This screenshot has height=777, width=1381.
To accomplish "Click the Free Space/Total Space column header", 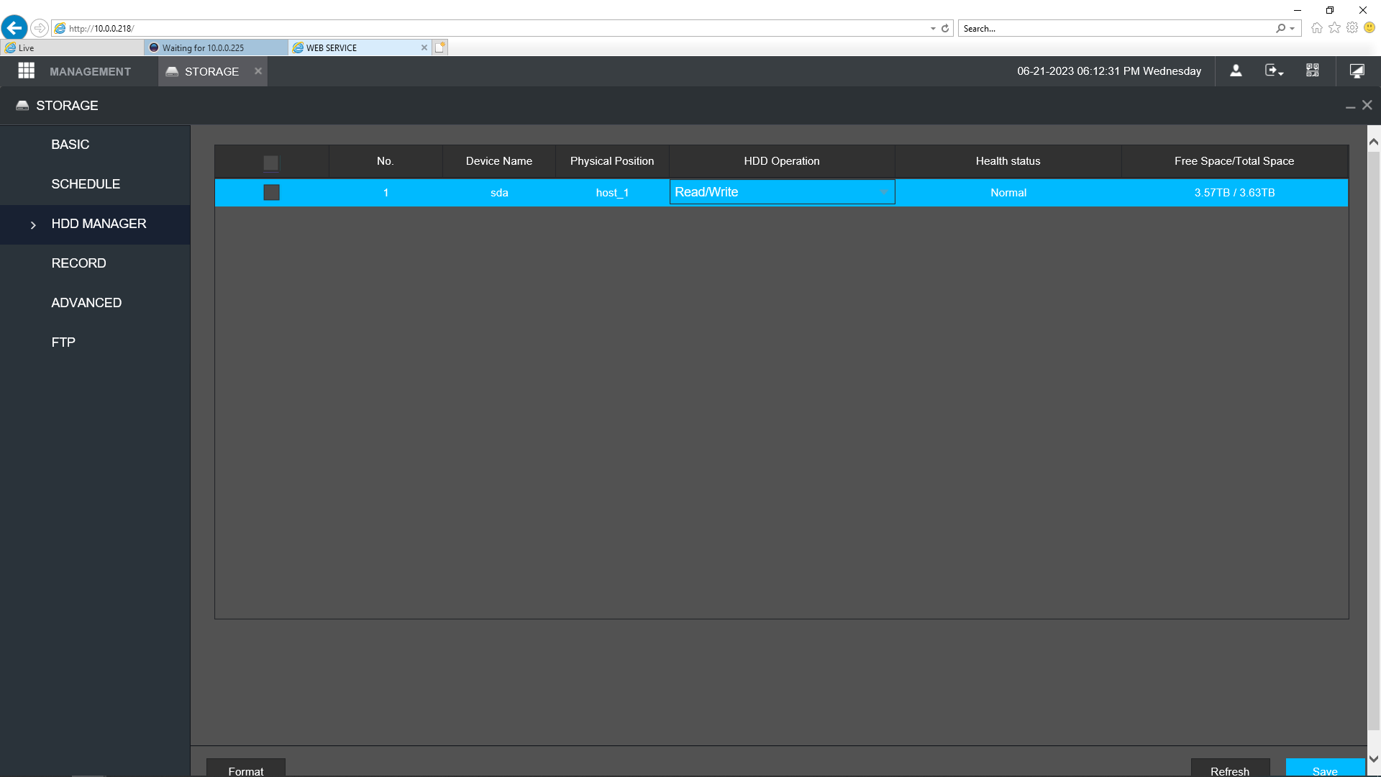I will [1234, 161].
